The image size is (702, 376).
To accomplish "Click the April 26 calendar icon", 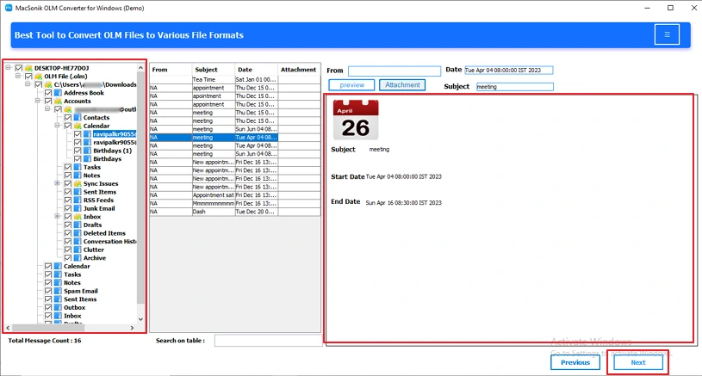I will pos(356,120).
